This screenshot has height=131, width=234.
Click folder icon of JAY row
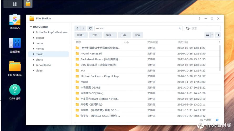(x=77, y=70)
